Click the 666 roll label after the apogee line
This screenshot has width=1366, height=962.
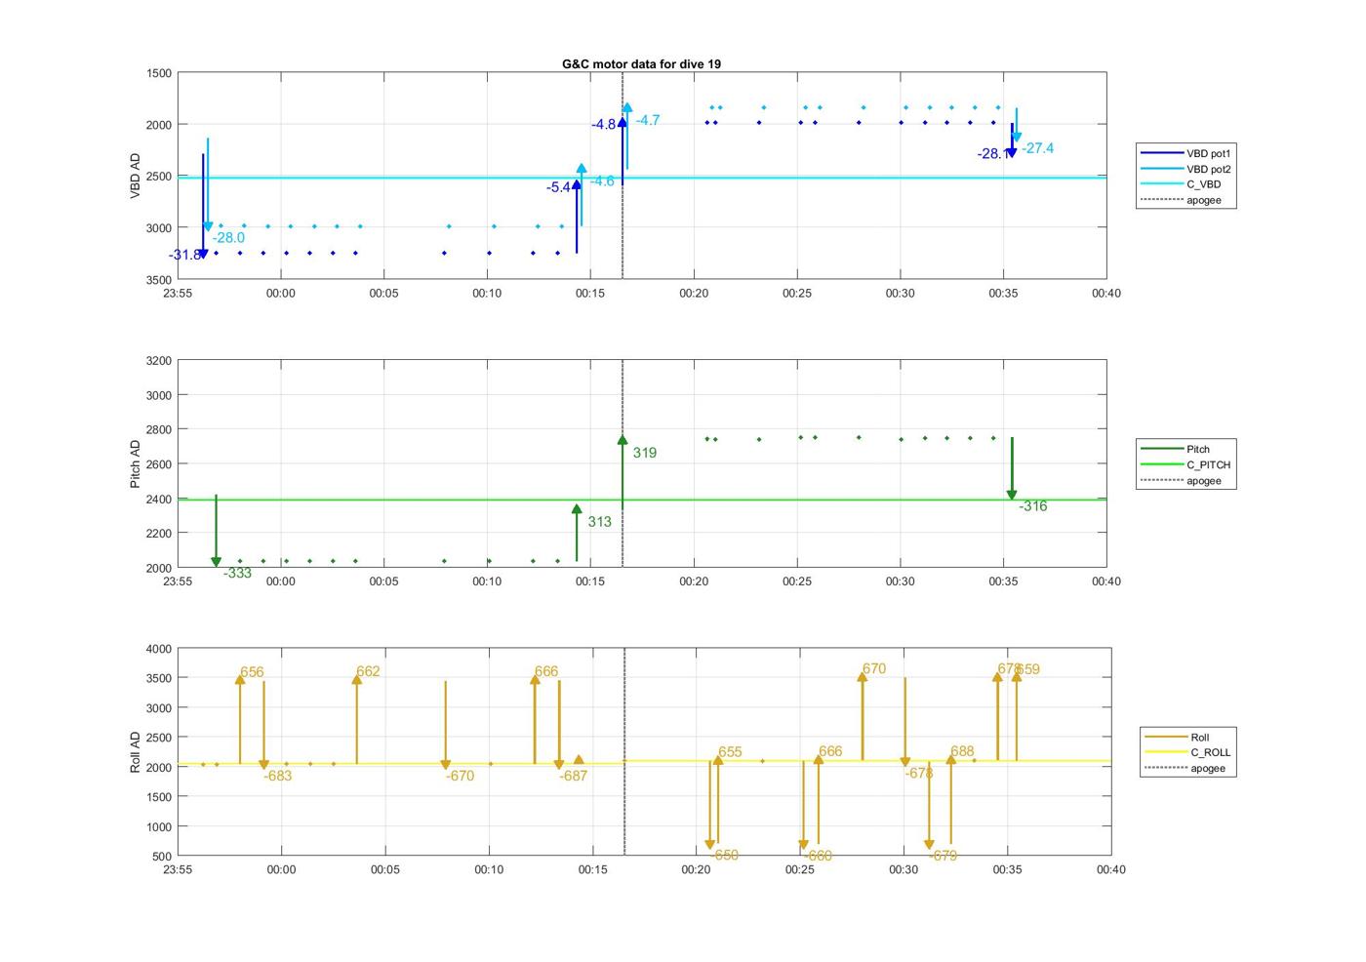tap(830, 751)
